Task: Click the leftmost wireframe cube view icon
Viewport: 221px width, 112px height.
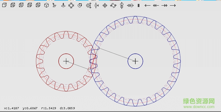Action: click(x=4, y=5)
